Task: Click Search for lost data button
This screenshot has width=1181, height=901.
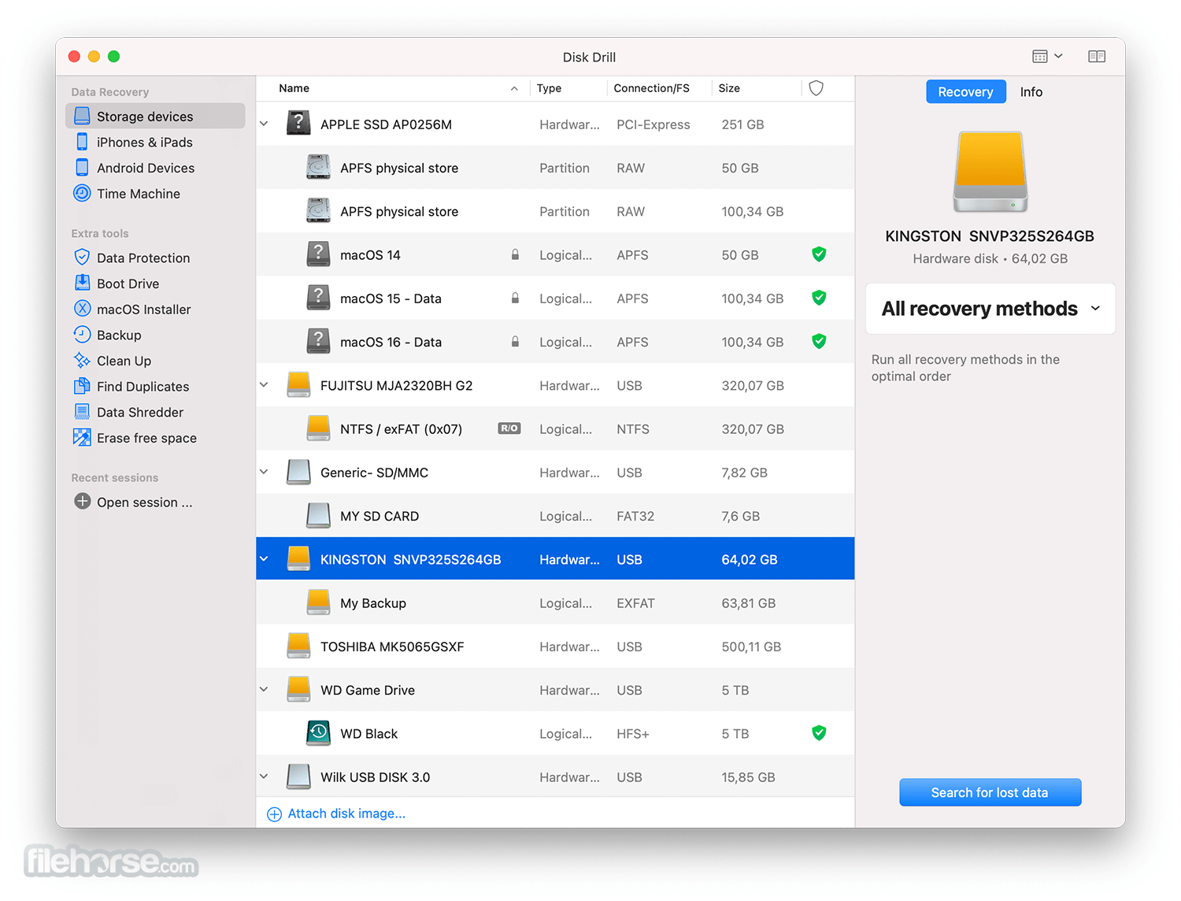Action: [x=990, y=792]
